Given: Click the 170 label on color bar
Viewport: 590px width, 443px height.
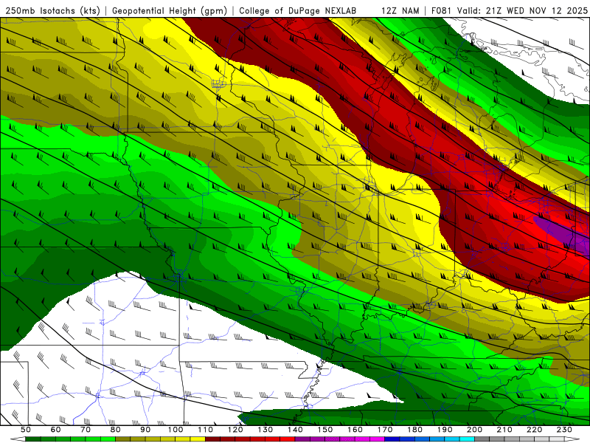Looking at the screenshot, I should (385, 430).
